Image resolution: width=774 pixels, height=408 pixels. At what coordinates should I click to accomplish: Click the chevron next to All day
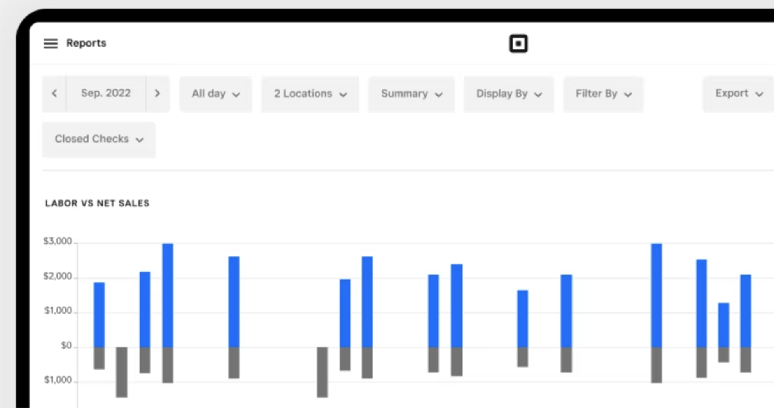[236, 94]
